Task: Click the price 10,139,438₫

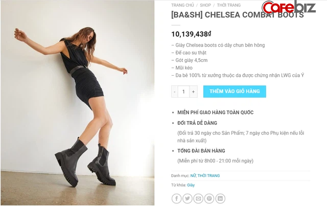Action: pos(191,34)
